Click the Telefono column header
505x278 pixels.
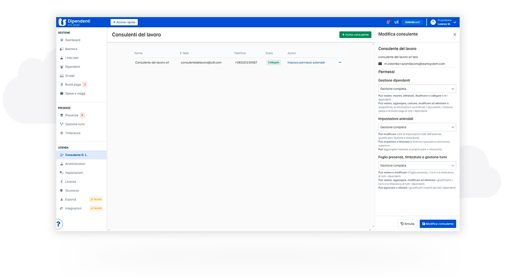(240, 53)
